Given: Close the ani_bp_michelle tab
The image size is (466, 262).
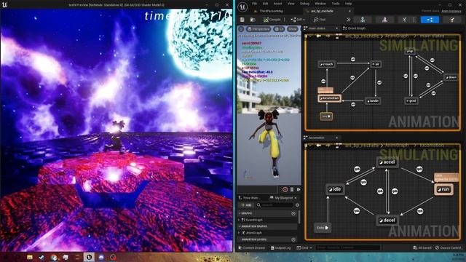Looking at the screenshot, I should [349, 11].
